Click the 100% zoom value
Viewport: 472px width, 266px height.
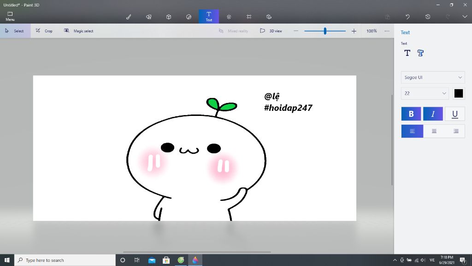(x=372, y=31)
